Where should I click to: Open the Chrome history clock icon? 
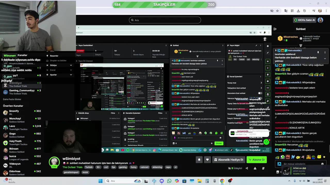coord(304,11)
